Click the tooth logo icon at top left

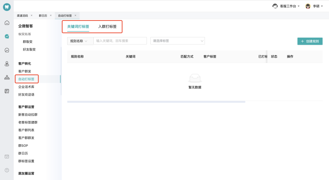coord(7,7)
